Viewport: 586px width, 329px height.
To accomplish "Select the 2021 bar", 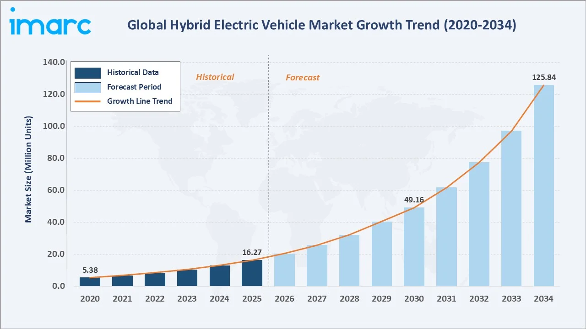I will pyautogui.click(x=122, y=281).
